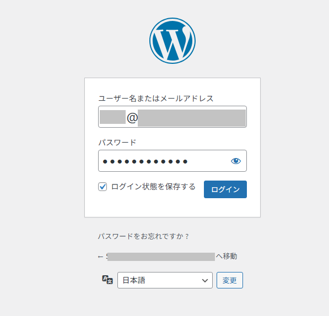Viewport: 329px width, 316px height.
Task: Click the 日本語 text in the selector
Action: [x=134, y=280]
